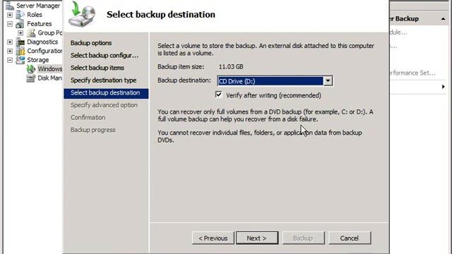
Task: Click the Next button
Action: click(x=257, y=238)
